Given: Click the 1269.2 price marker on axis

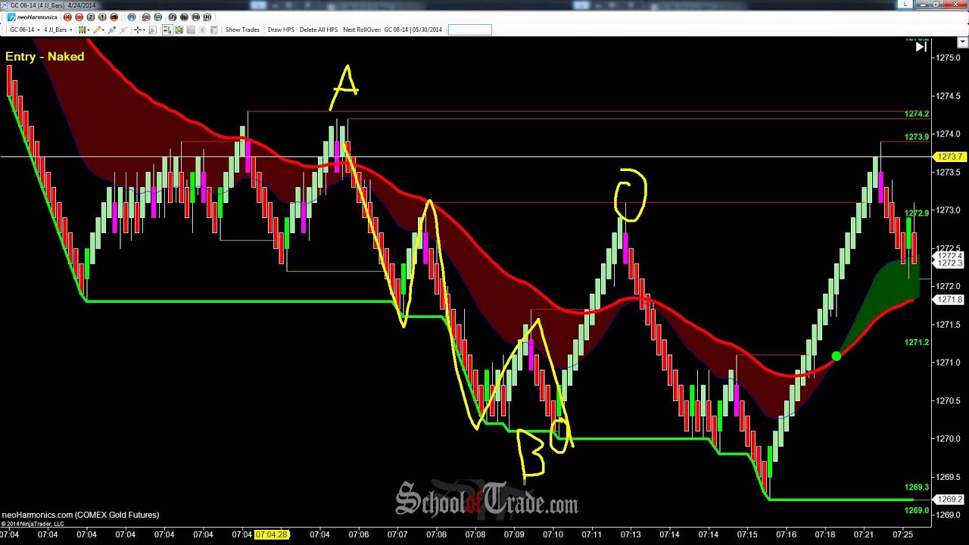Looking at the screenshot, I should pyautogui.click(x=950, y=500).
